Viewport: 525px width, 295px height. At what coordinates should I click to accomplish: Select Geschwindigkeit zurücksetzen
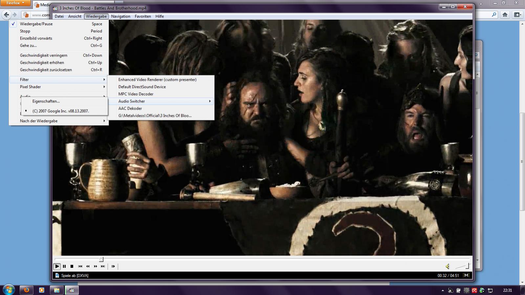tap(58, 70)
